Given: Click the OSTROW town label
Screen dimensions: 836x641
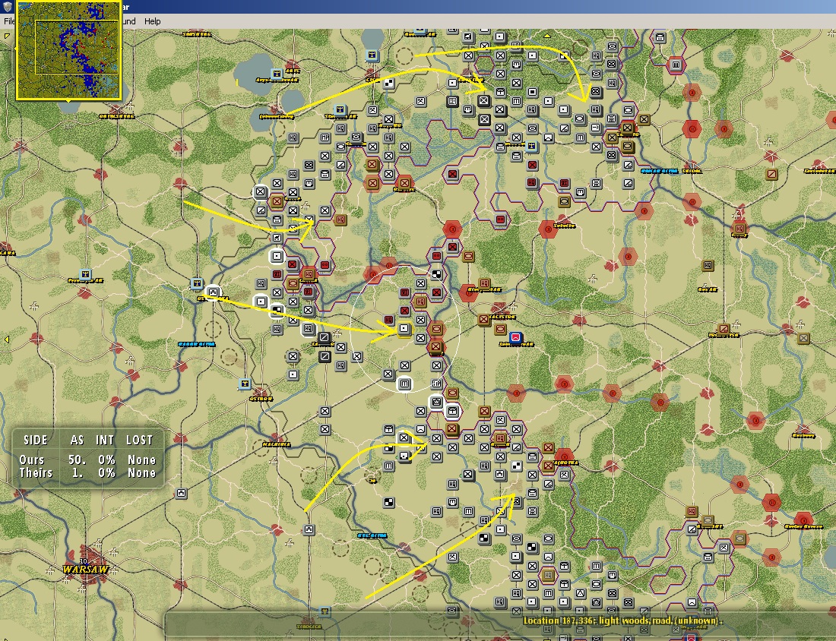Looking at the screenshot, I should coord(261,399).
